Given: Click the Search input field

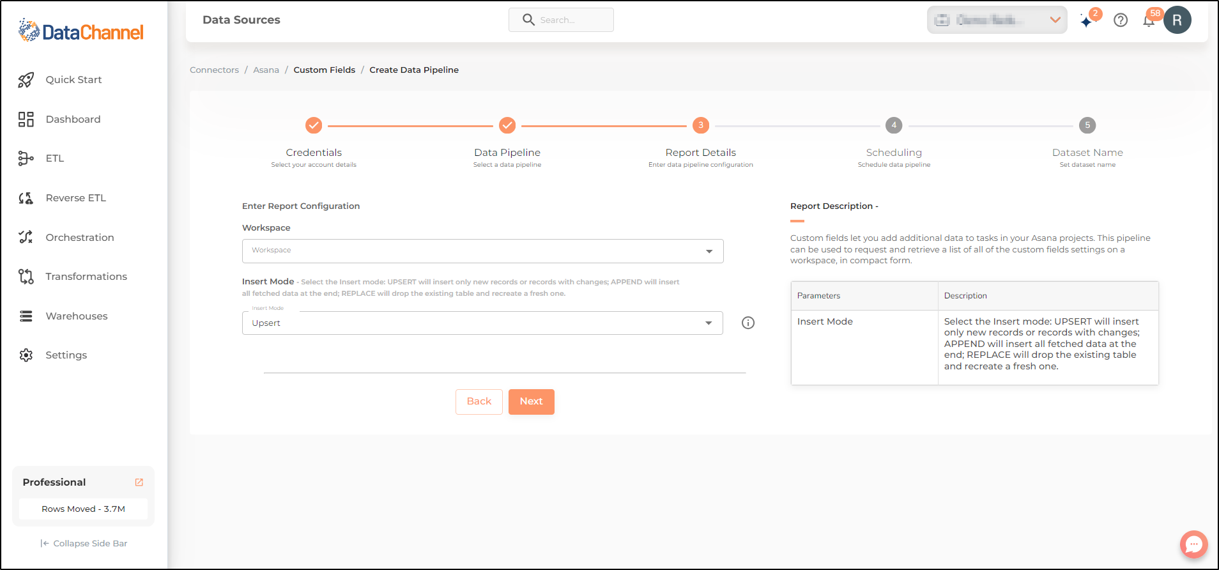Looking at the screenshot, I should pos(561,20).
